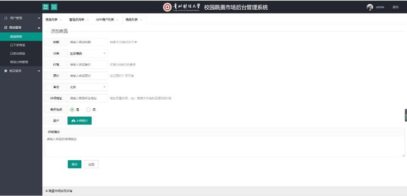Screen dimensions: 407x196
Task: Click the chat bubble icon in sidebar
Action: (6, 71)
